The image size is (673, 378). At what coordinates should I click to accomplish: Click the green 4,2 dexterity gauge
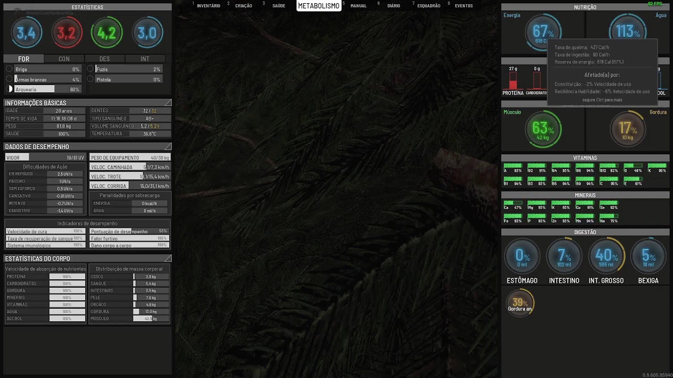pyautogui.click(x=107, y=33)
